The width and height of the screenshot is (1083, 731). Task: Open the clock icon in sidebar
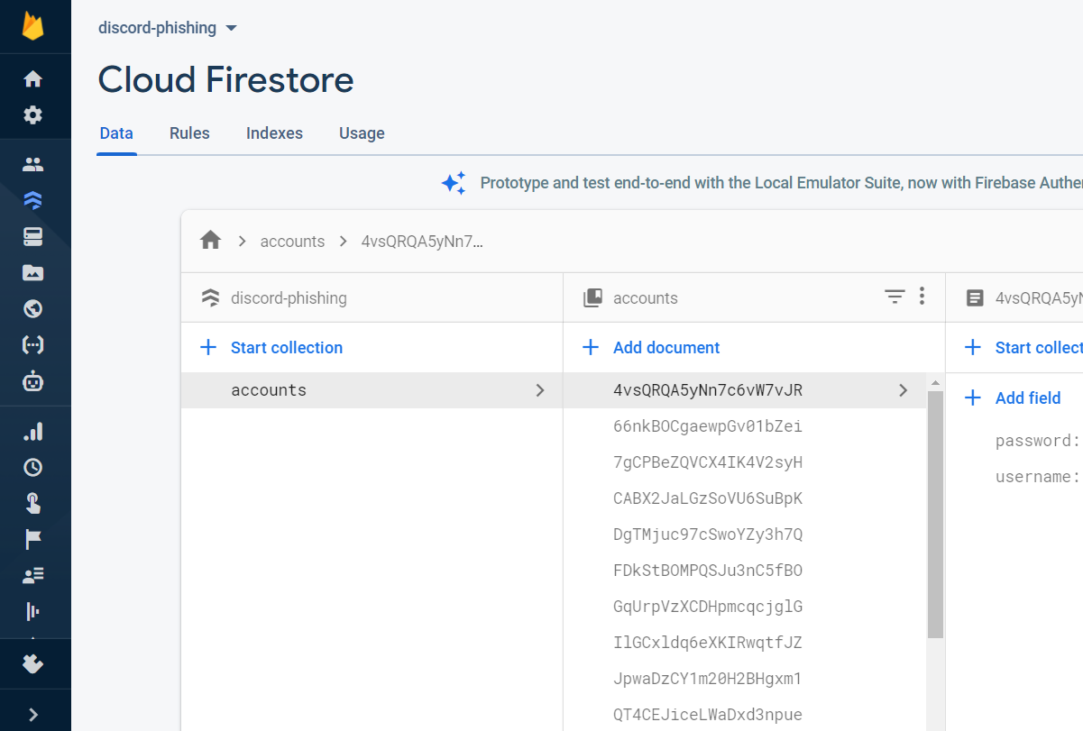point(33,467)
